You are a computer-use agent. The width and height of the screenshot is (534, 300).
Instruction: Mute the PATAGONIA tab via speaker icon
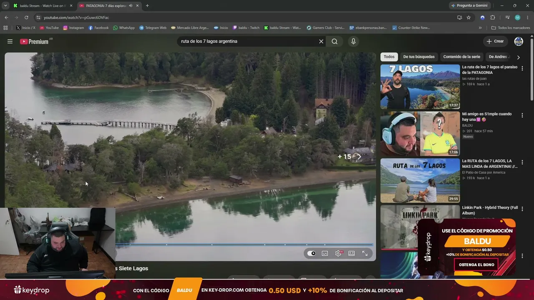click(x=131, y=5)
